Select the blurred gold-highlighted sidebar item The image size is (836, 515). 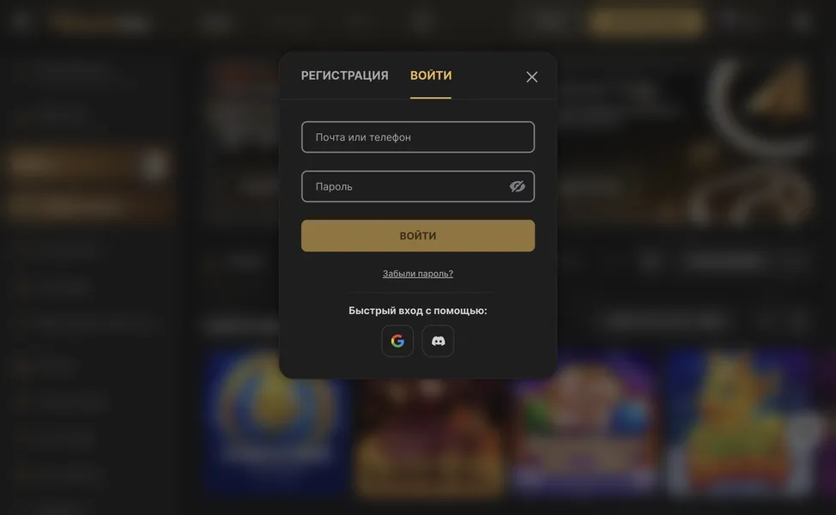click(88, 164)
